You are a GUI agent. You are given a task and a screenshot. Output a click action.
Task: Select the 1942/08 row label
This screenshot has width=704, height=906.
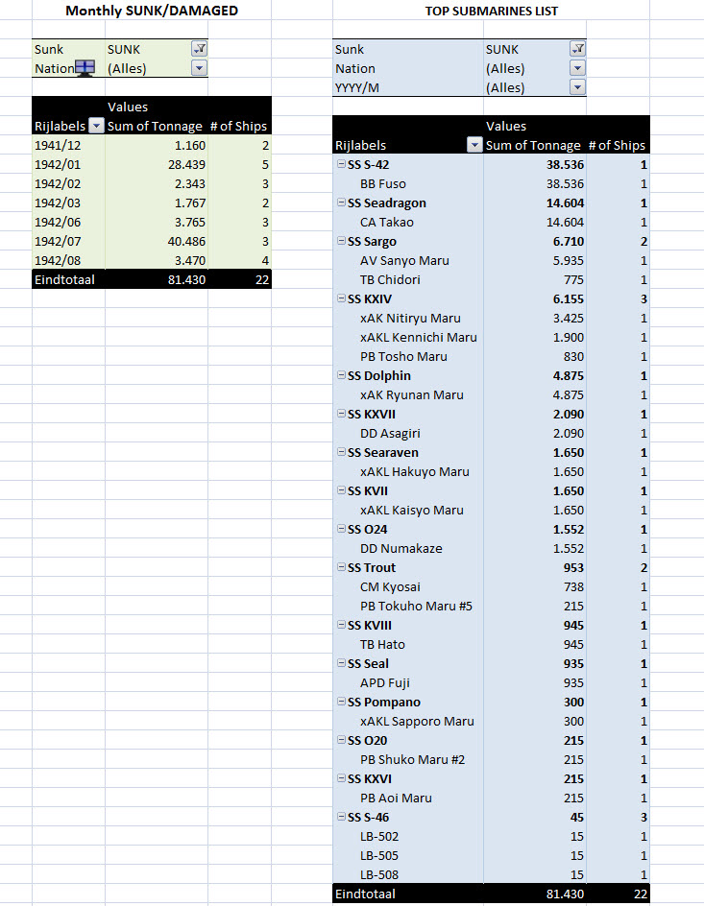point(68,260)
